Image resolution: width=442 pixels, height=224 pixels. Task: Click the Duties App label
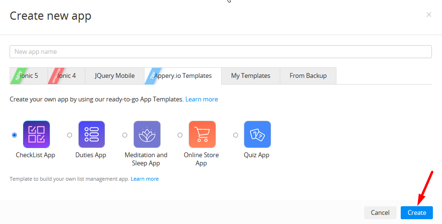tap(91, 155)
